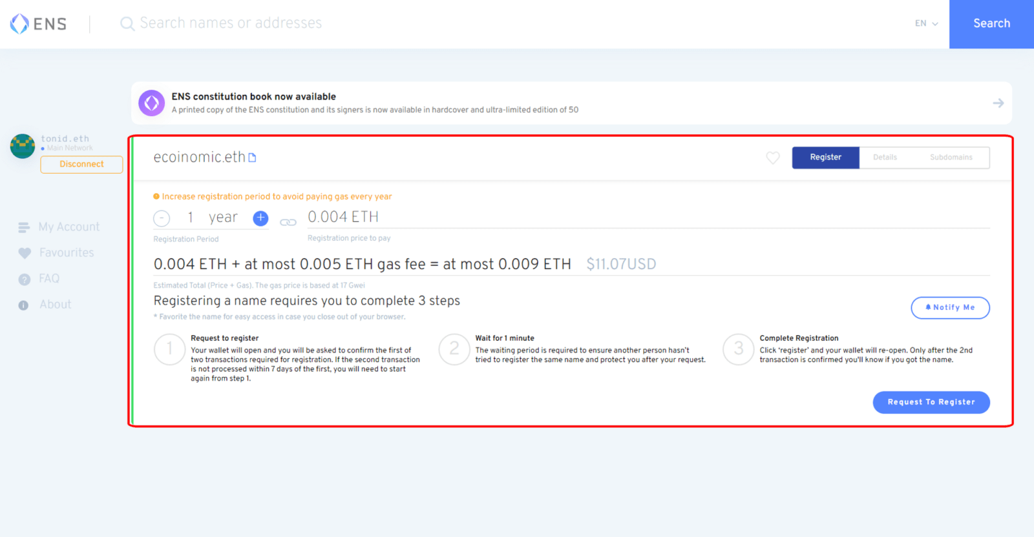Viewport: 1034px width, 537px height.
Task: Switch to the Details tab
Action: point(885,157)
